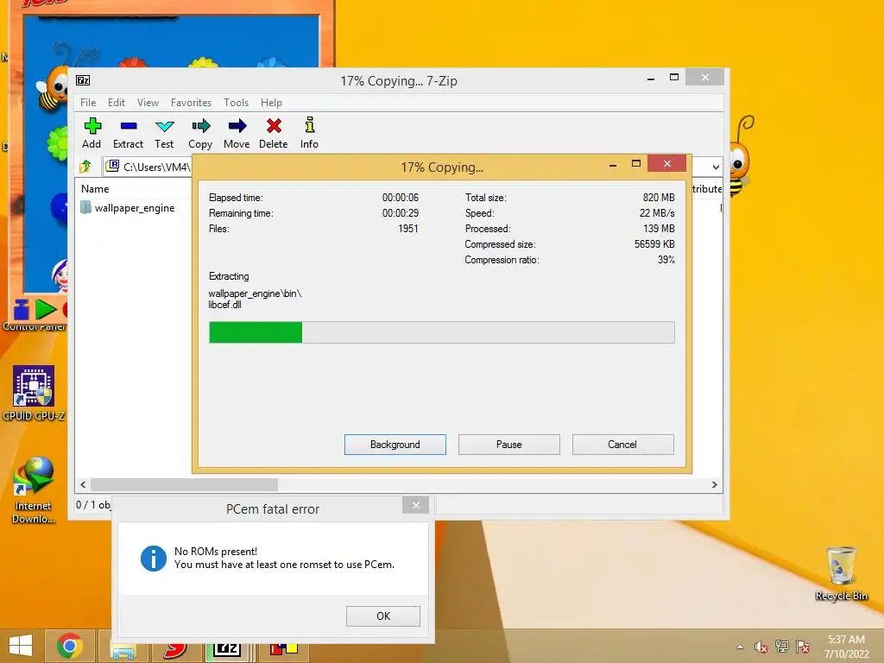Click the Action Center flag tray icon

point(803,647)
